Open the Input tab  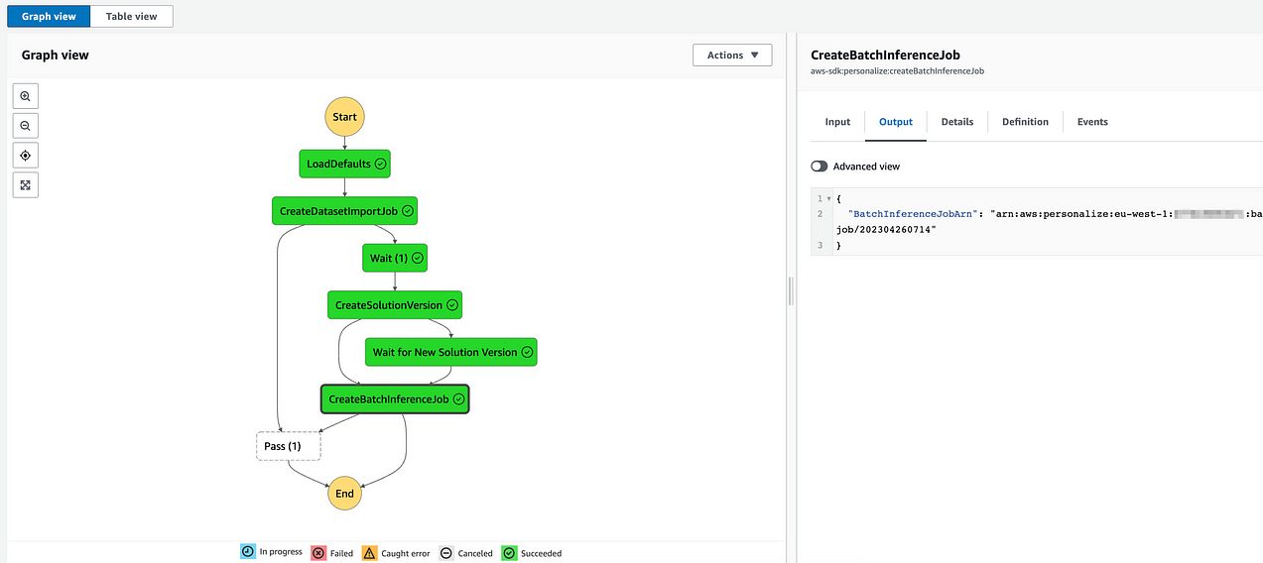coord(837,122)
